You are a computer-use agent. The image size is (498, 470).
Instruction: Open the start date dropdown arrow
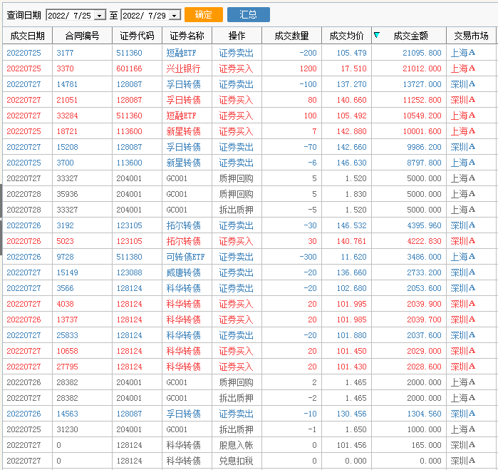tap(99, 15)
